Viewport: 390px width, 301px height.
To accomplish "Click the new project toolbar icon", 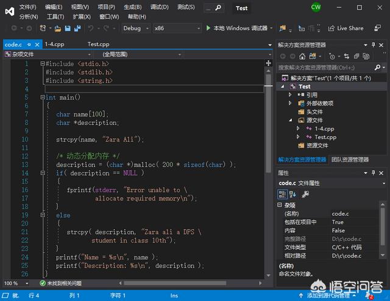I will [x=43, y=29].
